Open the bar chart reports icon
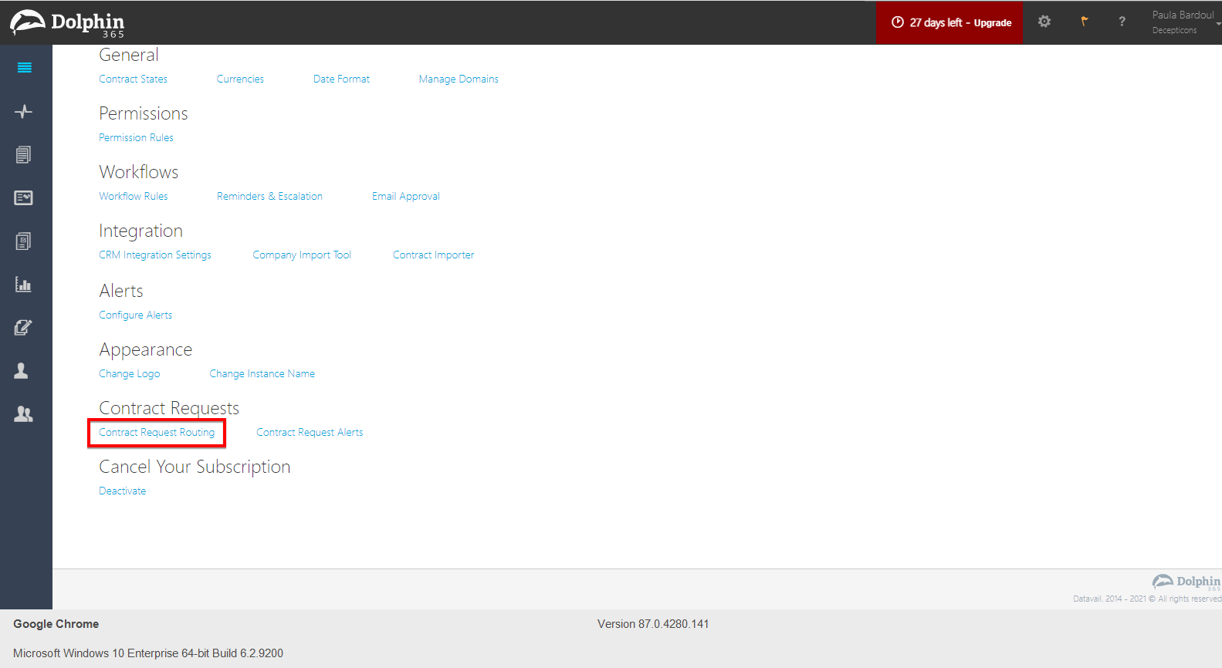The height and width of the screenshot is (668, 1222). pyautogui.click(x=24, y=285)
